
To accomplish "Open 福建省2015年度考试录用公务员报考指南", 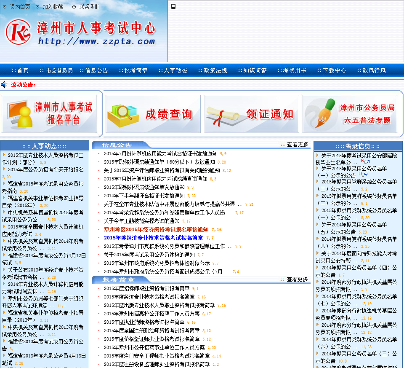I will (x=43, y=187).
